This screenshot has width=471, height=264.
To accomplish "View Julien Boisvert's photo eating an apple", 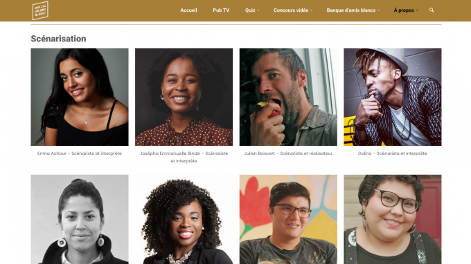I will (x=288, y=97).
